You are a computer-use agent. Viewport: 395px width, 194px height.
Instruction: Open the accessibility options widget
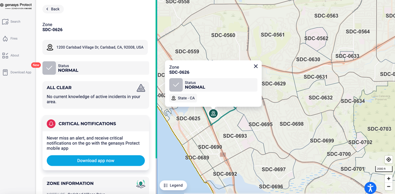pyautogui.click(x=370, y=188)
